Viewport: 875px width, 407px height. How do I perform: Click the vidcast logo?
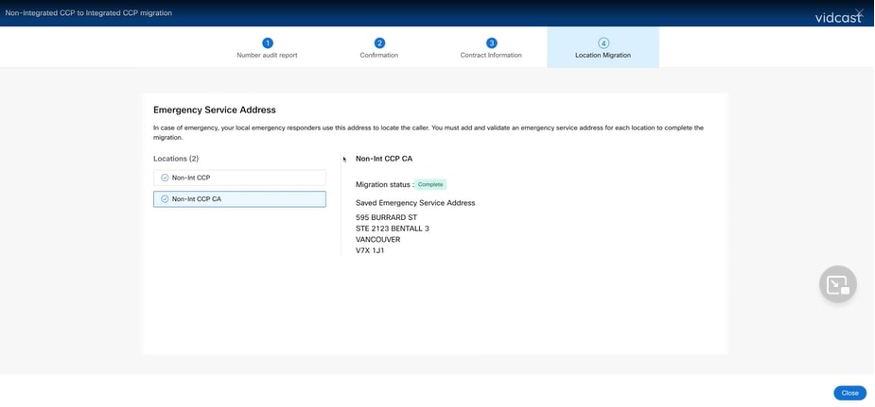839,17
